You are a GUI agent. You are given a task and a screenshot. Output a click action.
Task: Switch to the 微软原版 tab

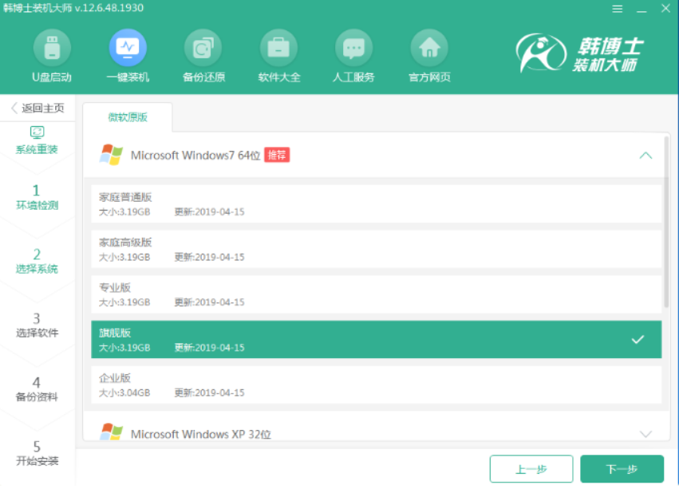point(128,116)
